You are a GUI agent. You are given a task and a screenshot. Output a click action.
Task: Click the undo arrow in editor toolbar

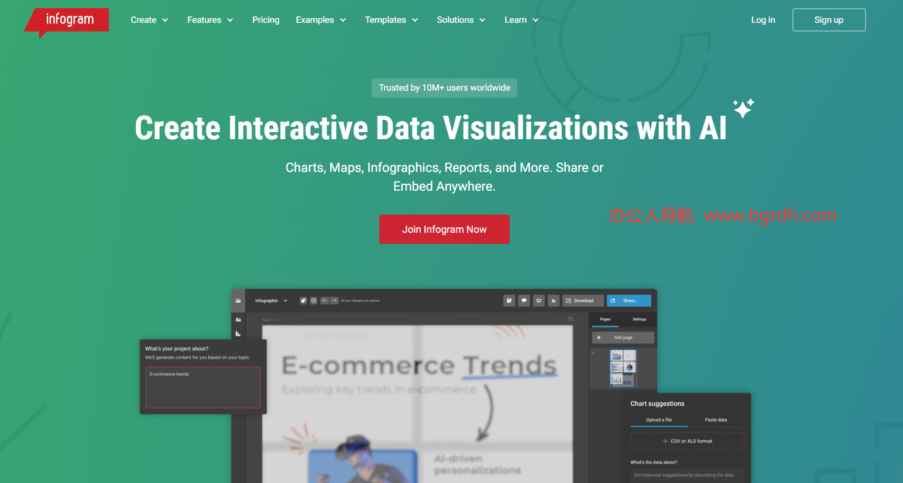coord(324,301)
